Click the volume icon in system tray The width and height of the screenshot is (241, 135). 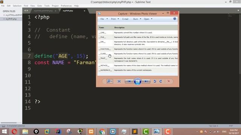[218, 132]
